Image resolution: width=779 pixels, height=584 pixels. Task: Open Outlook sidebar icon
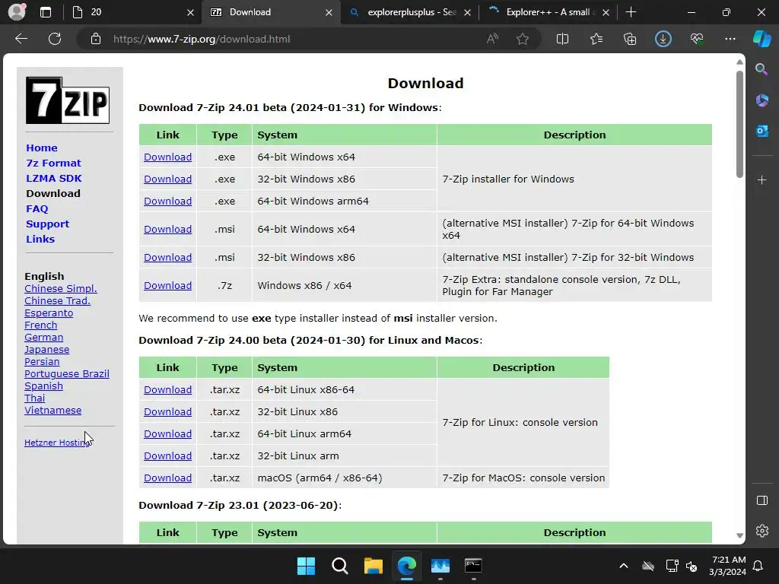762,131
